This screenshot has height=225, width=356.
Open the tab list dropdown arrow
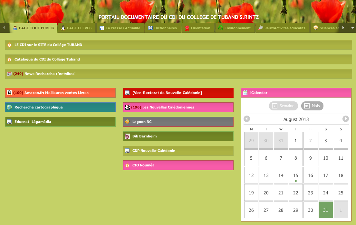(x=352, y=28)
